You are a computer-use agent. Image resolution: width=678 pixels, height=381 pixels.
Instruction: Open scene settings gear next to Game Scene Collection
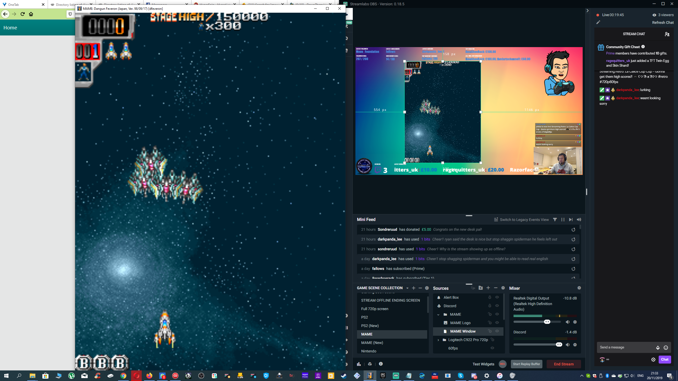point(427,288)
